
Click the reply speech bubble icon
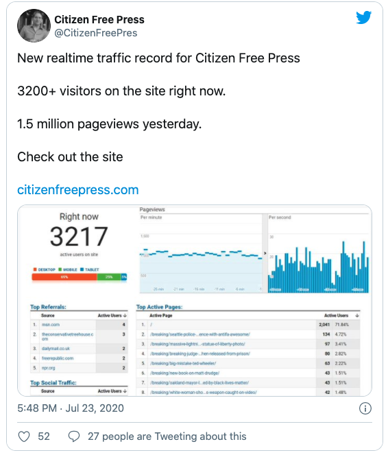(x=74, y=436)
